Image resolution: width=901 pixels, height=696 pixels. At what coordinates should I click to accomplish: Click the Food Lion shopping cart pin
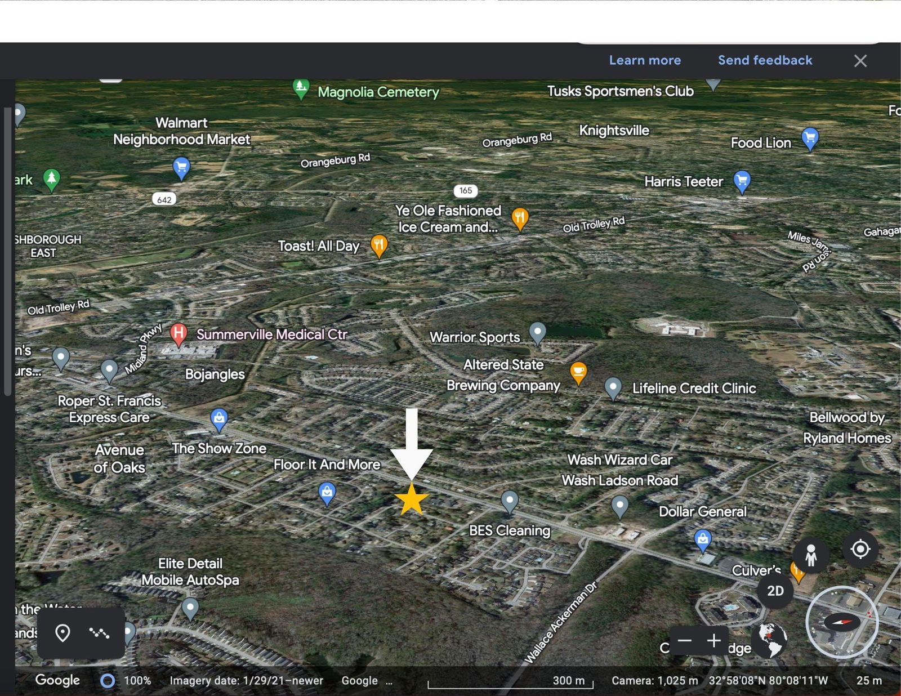tap(810, 139)
